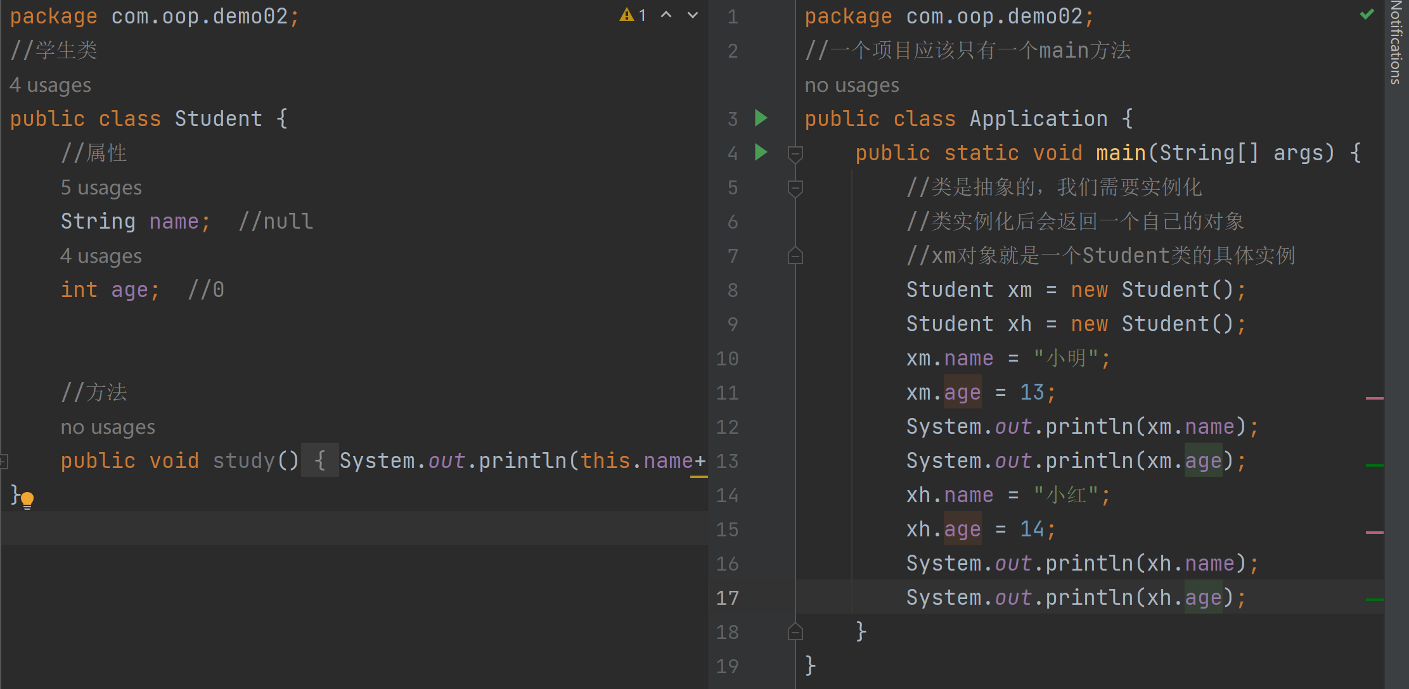
Task: Click the red stripe marker near line 11
Action: coord(1374,398)
